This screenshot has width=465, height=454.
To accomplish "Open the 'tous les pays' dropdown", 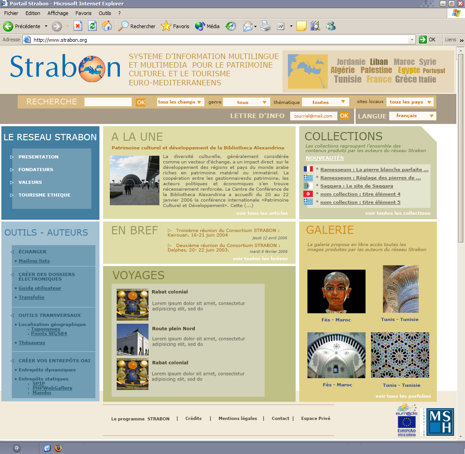I will [410, 102].
